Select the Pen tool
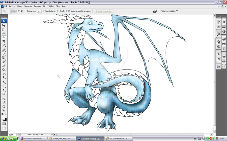This screenshot has width=227, height=141. [4, 82]
